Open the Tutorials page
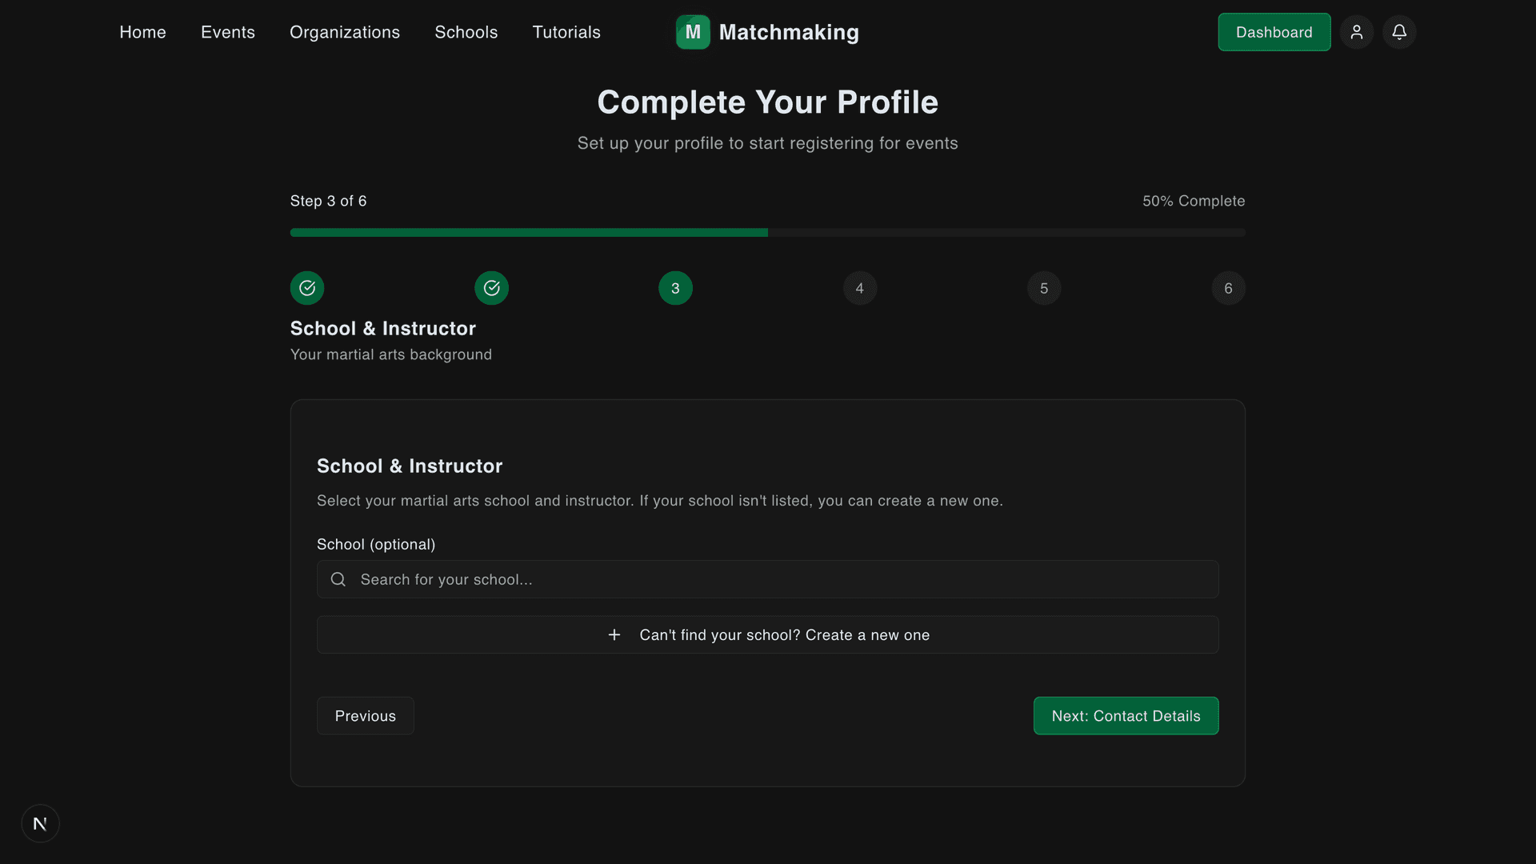This screenshot has height=864, width=1536. pyautogui.click(x=566, y=32)
